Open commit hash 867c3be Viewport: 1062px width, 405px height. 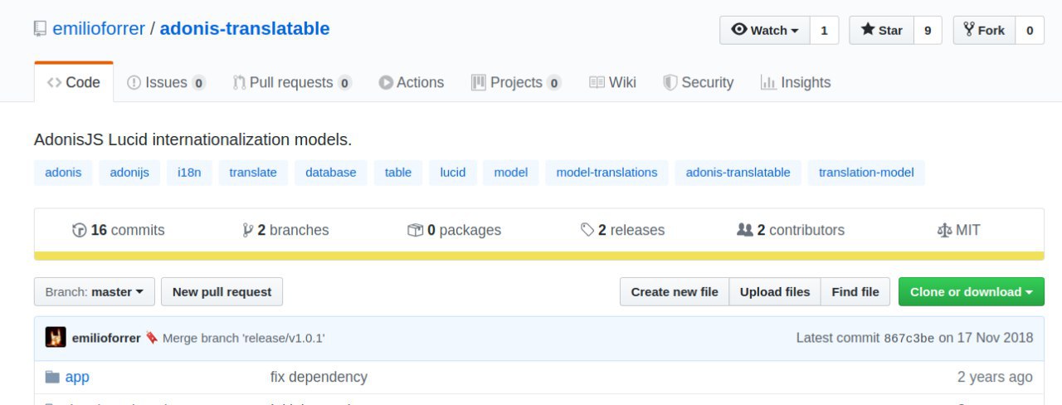[909, 338]
